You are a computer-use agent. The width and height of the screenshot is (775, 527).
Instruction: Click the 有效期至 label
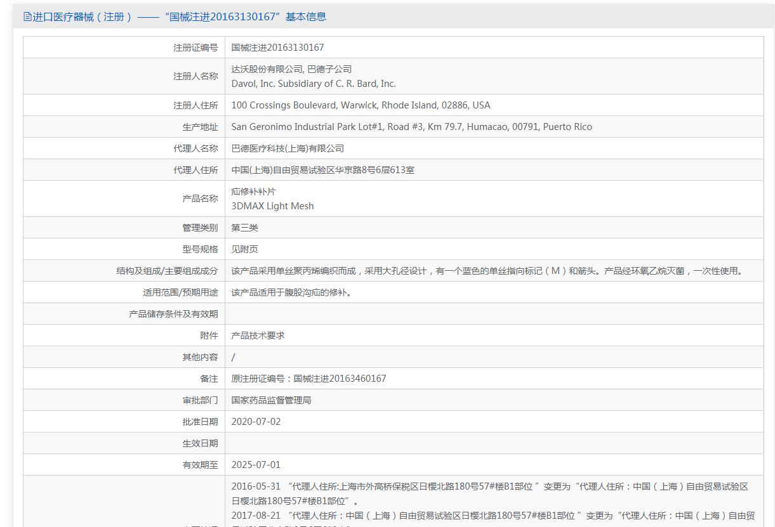point(200,465)
